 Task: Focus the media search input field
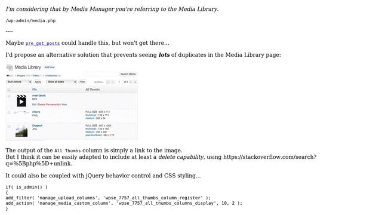(100, 74)
